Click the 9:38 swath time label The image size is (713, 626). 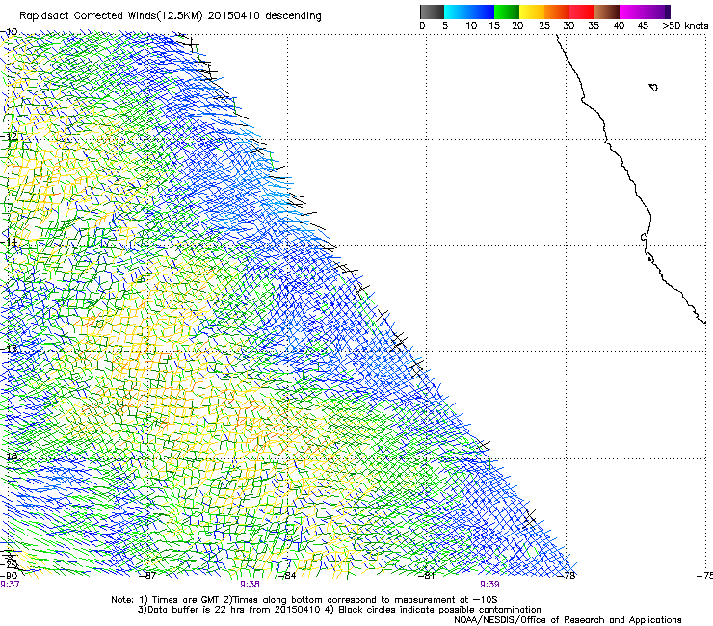[x=250, y=585]
